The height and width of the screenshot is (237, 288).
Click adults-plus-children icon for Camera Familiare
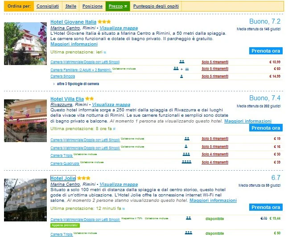181,69
